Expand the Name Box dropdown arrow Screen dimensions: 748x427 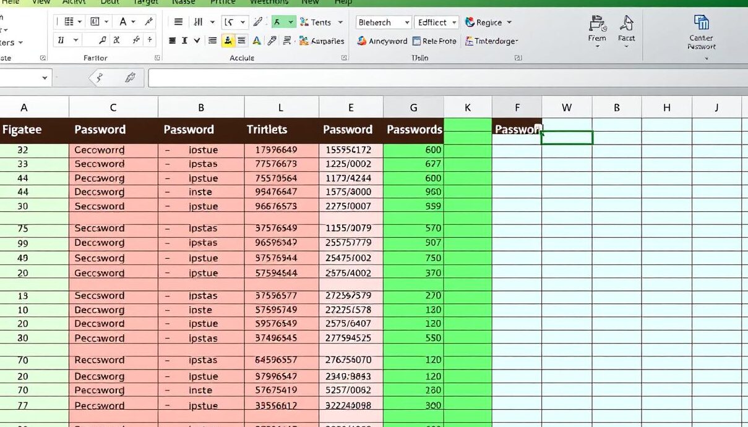[45, 78]
